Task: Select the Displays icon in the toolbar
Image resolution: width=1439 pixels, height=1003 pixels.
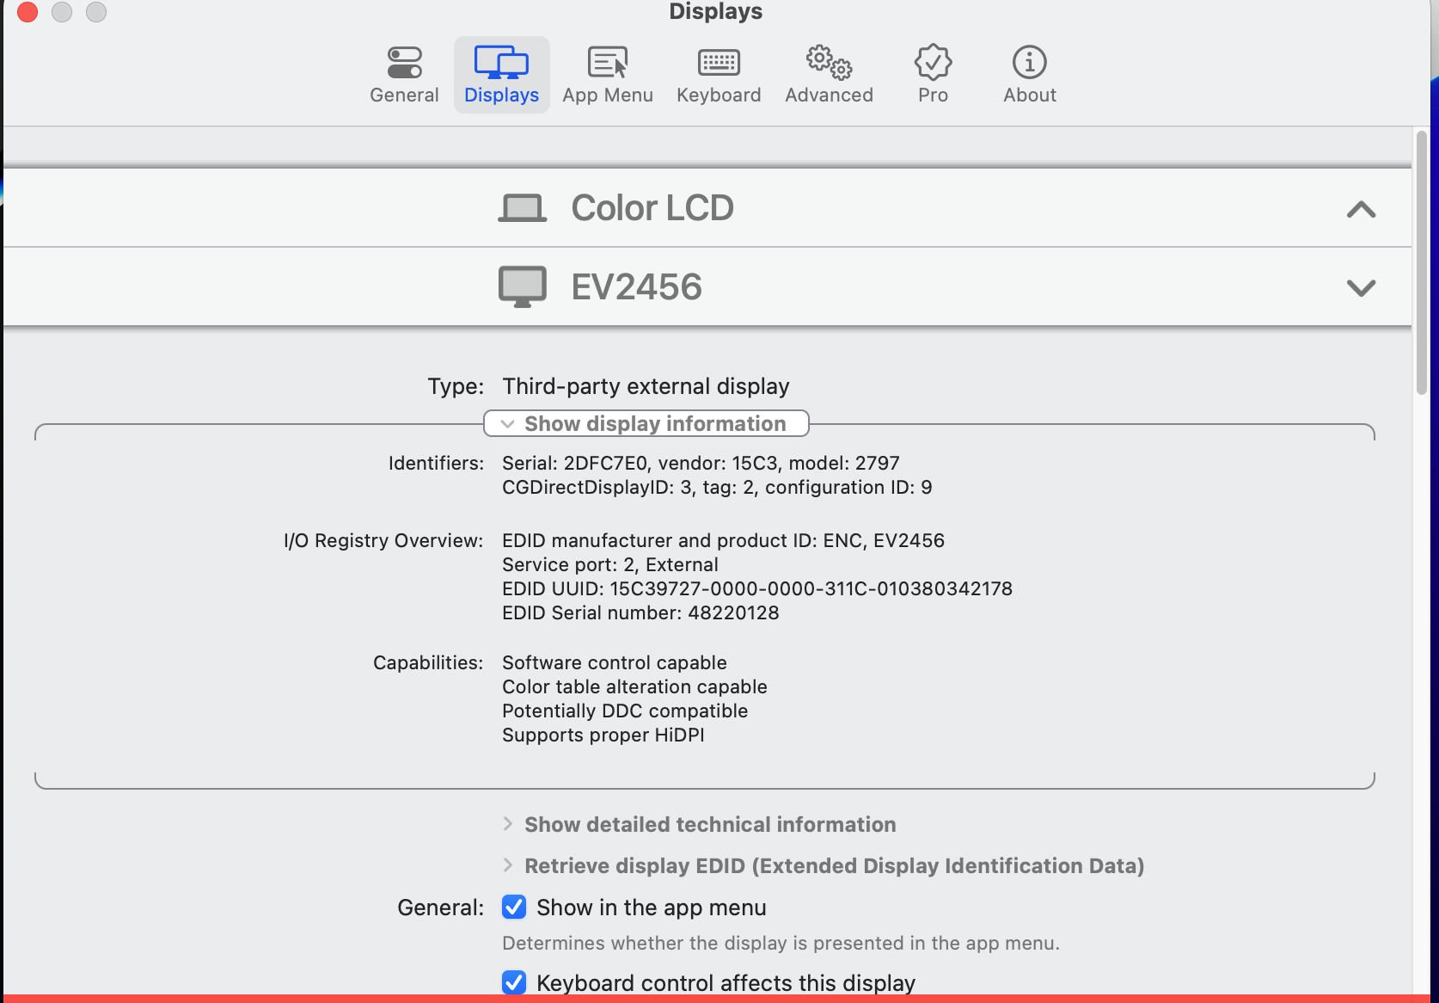Action: [x=501, y=73]
